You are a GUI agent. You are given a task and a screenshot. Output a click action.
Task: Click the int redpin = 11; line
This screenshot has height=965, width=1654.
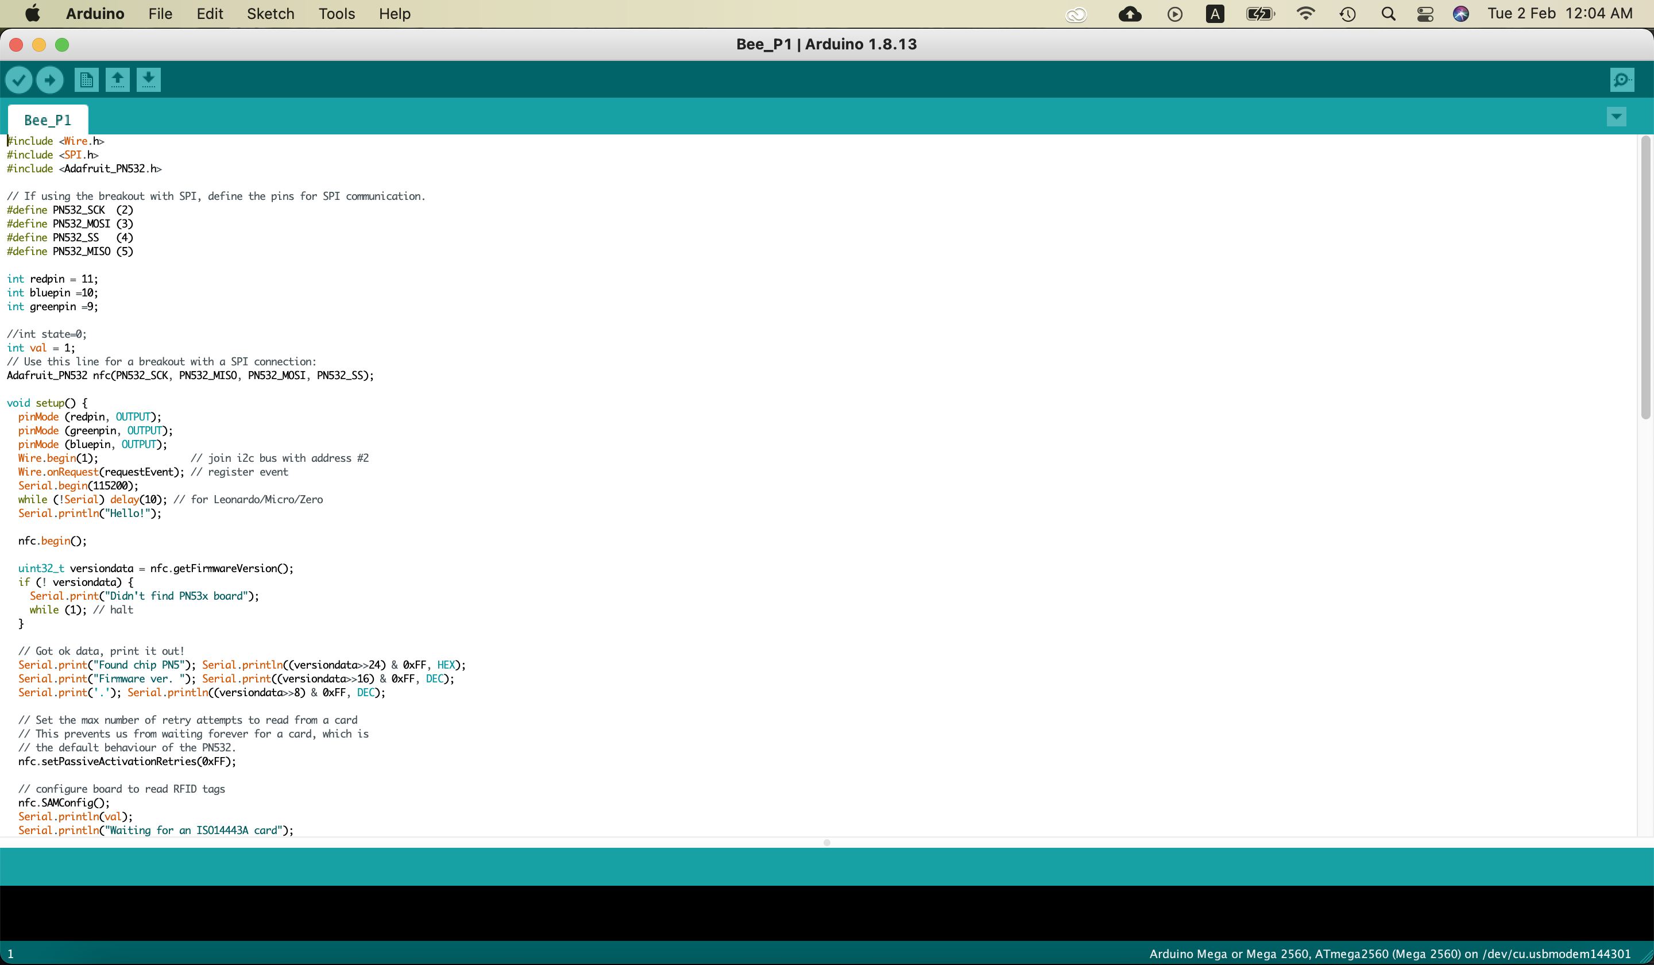(x=52, y=279)
